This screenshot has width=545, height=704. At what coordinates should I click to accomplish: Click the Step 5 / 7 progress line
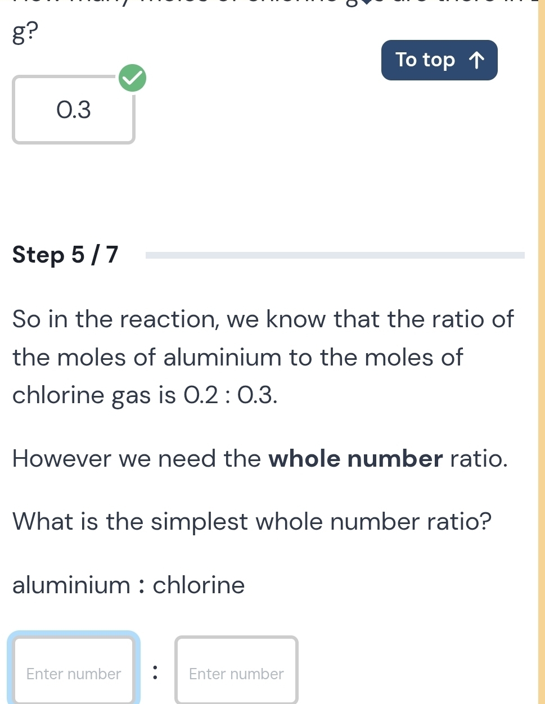tap(335, 255)
